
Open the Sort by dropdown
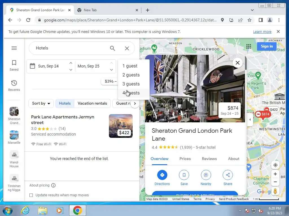[x=41, y=103]
